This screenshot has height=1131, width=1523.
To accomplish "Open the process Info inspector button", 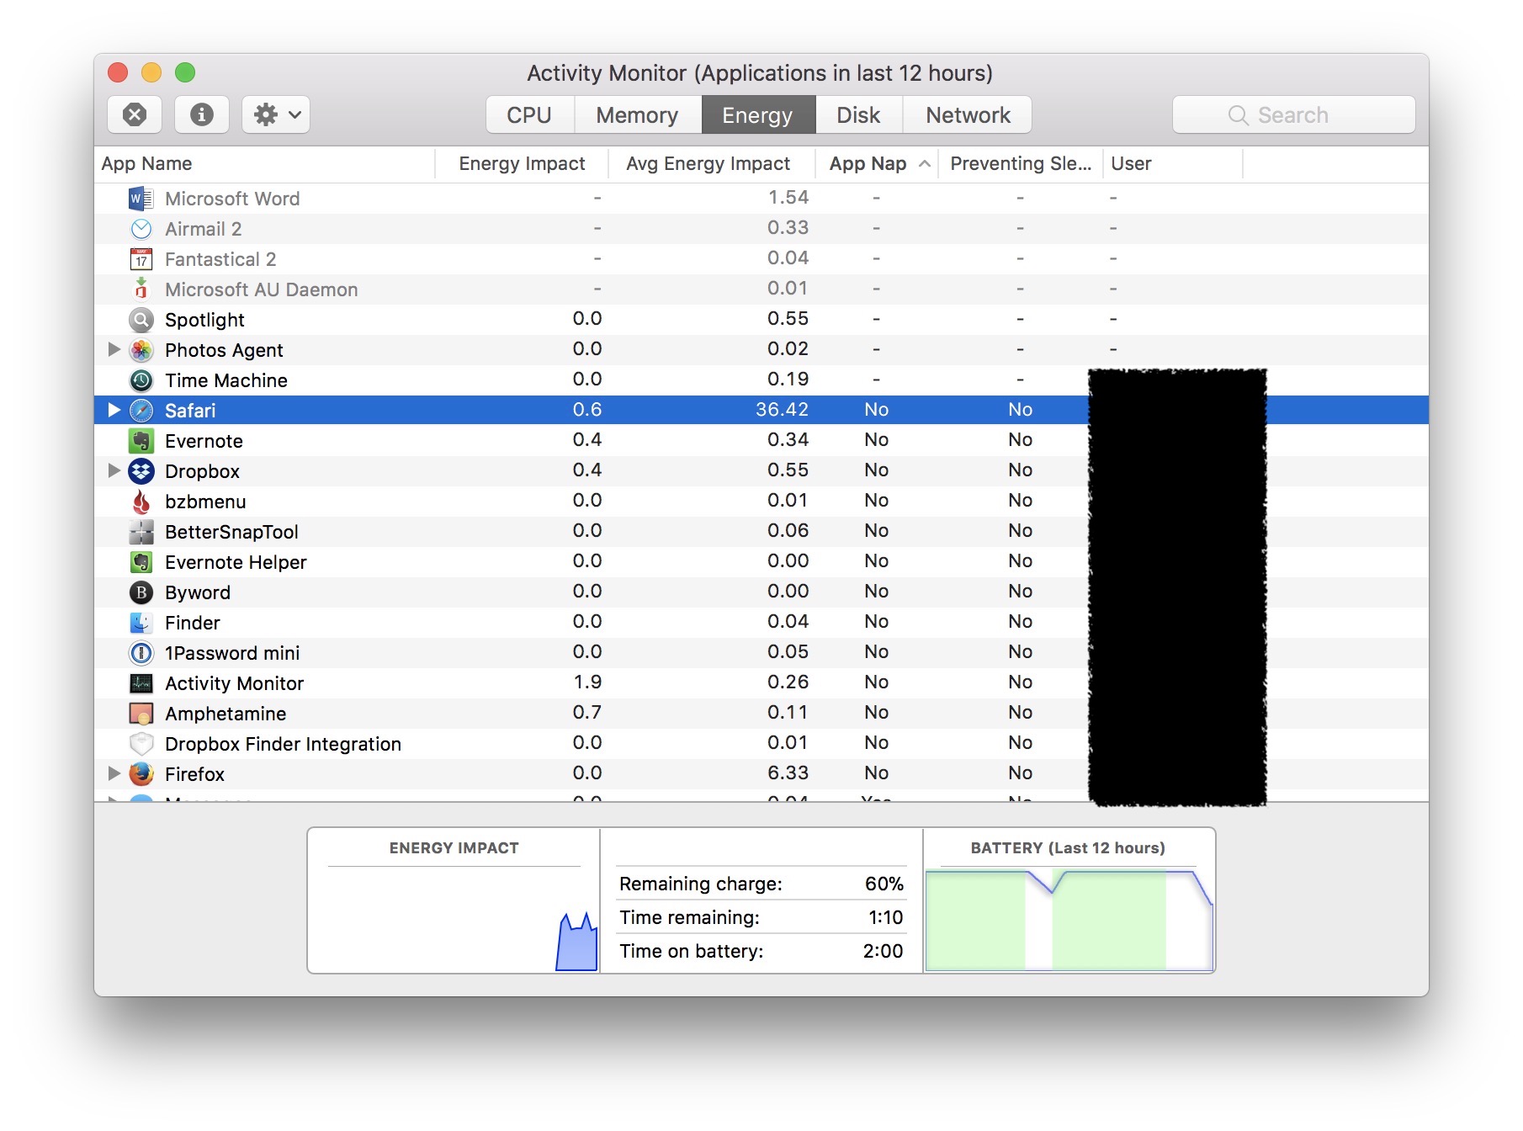I will [202, 114].
